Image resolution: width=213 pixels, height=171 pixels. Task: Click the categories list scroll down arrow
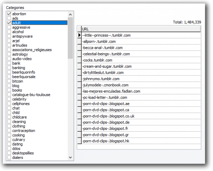tap(70, 158)
